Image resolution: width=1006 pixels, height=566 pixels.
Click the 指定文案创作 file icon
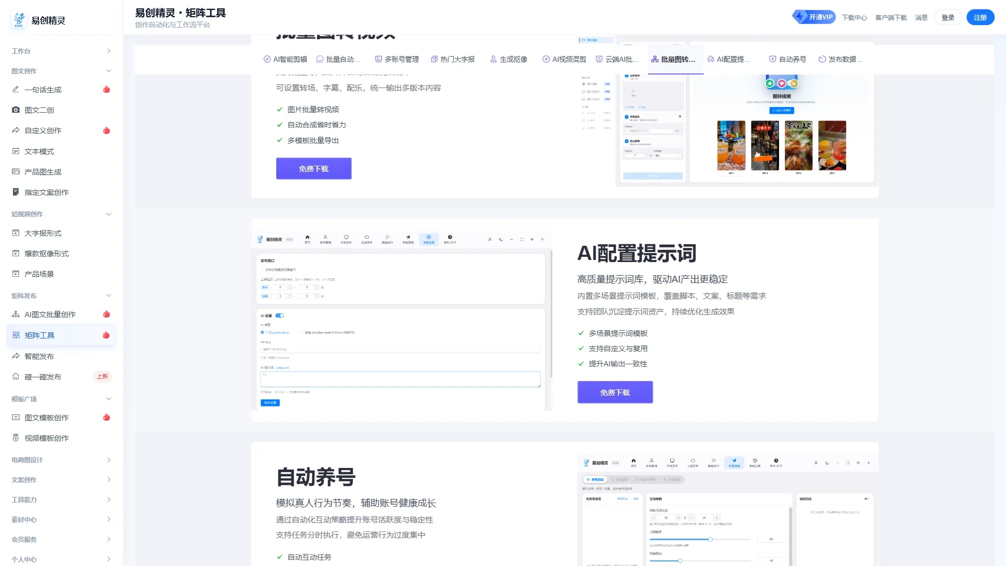16,192
